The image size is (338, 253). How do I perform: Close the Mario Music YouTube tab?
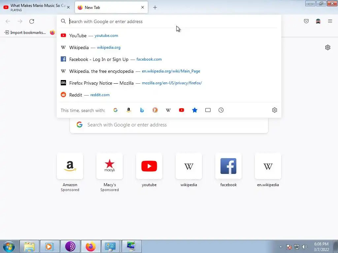(68, 7)
